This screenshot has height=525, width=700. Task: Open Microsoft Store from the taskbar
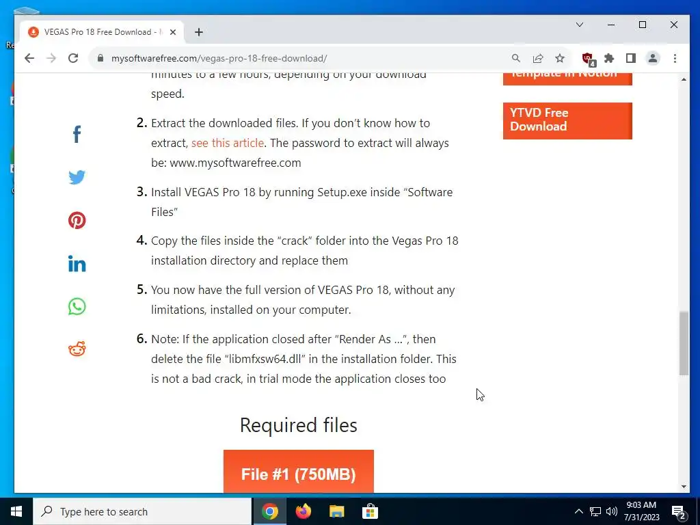(370, 511)
